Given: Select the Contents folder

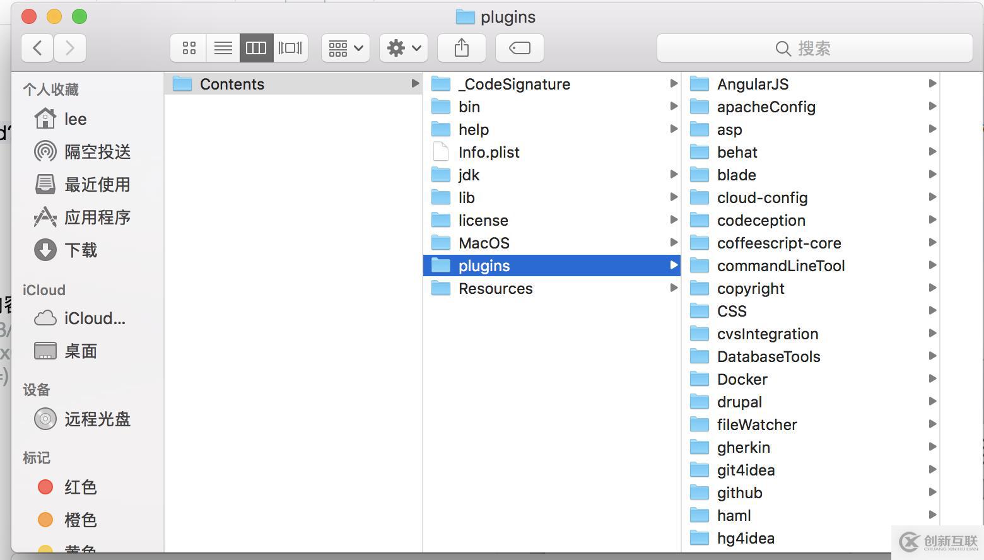Looking at the screenshot, I should [293, 84].
